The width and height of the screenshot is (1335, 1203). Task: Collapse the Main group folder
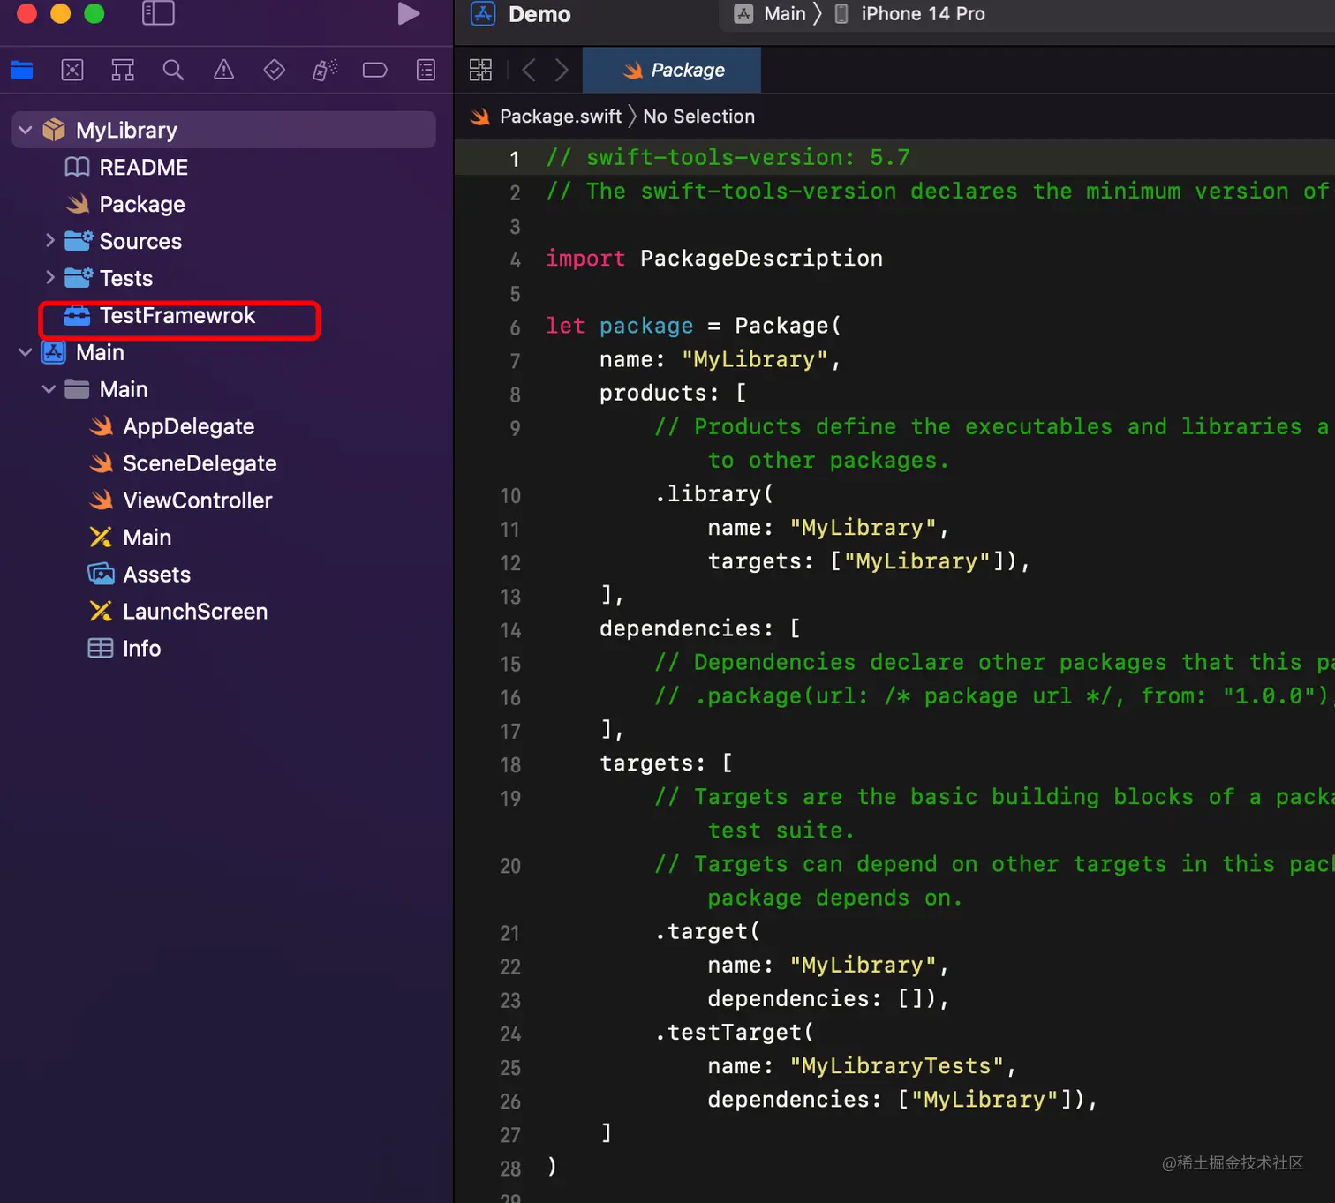[x=49, y=389]
